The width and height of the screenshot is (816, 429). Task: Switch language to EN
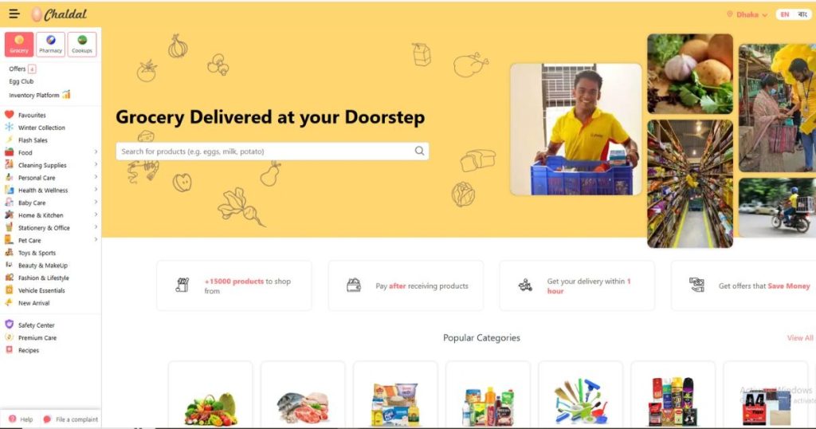785,14
